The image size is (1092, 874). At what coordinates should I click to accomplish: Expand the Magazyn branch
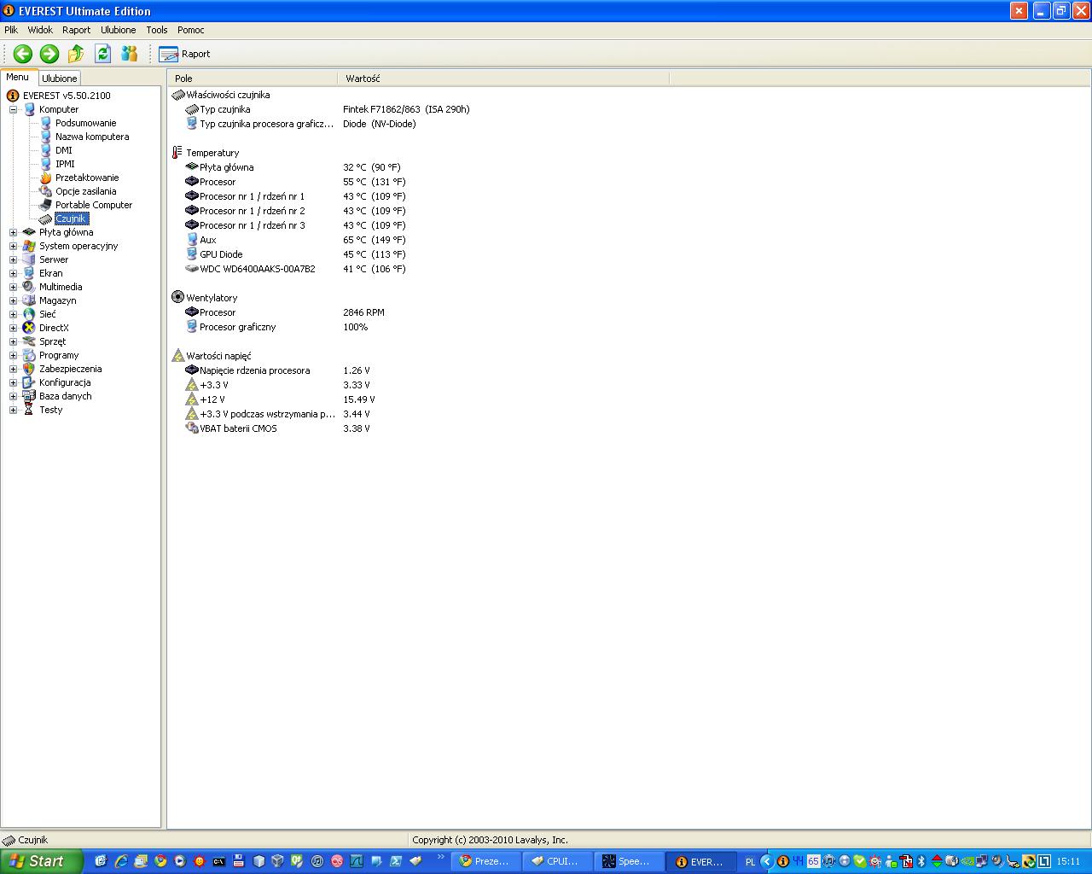tap(13, 300)
